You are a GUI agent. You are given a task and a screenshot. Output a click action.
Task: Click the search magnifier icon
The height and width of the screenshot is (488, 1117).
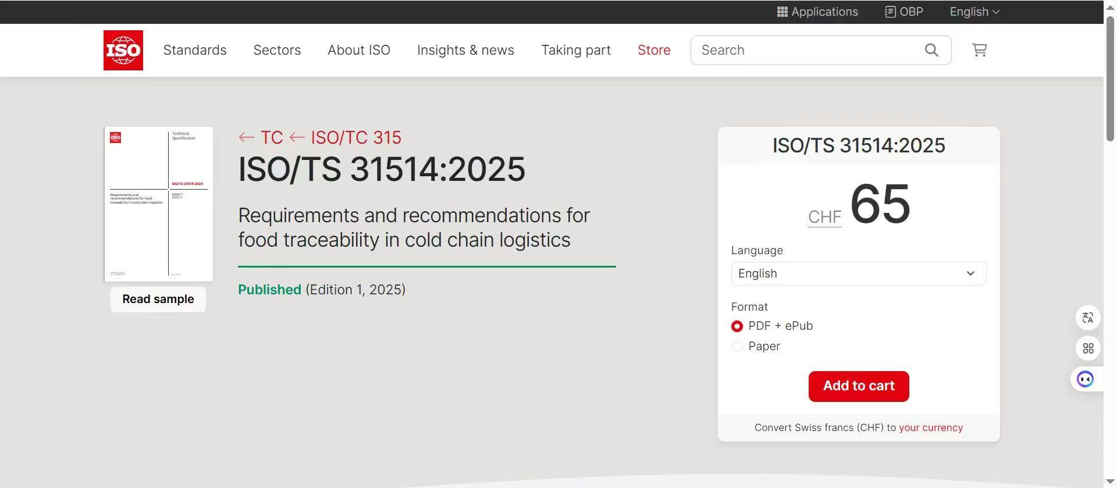931,51
